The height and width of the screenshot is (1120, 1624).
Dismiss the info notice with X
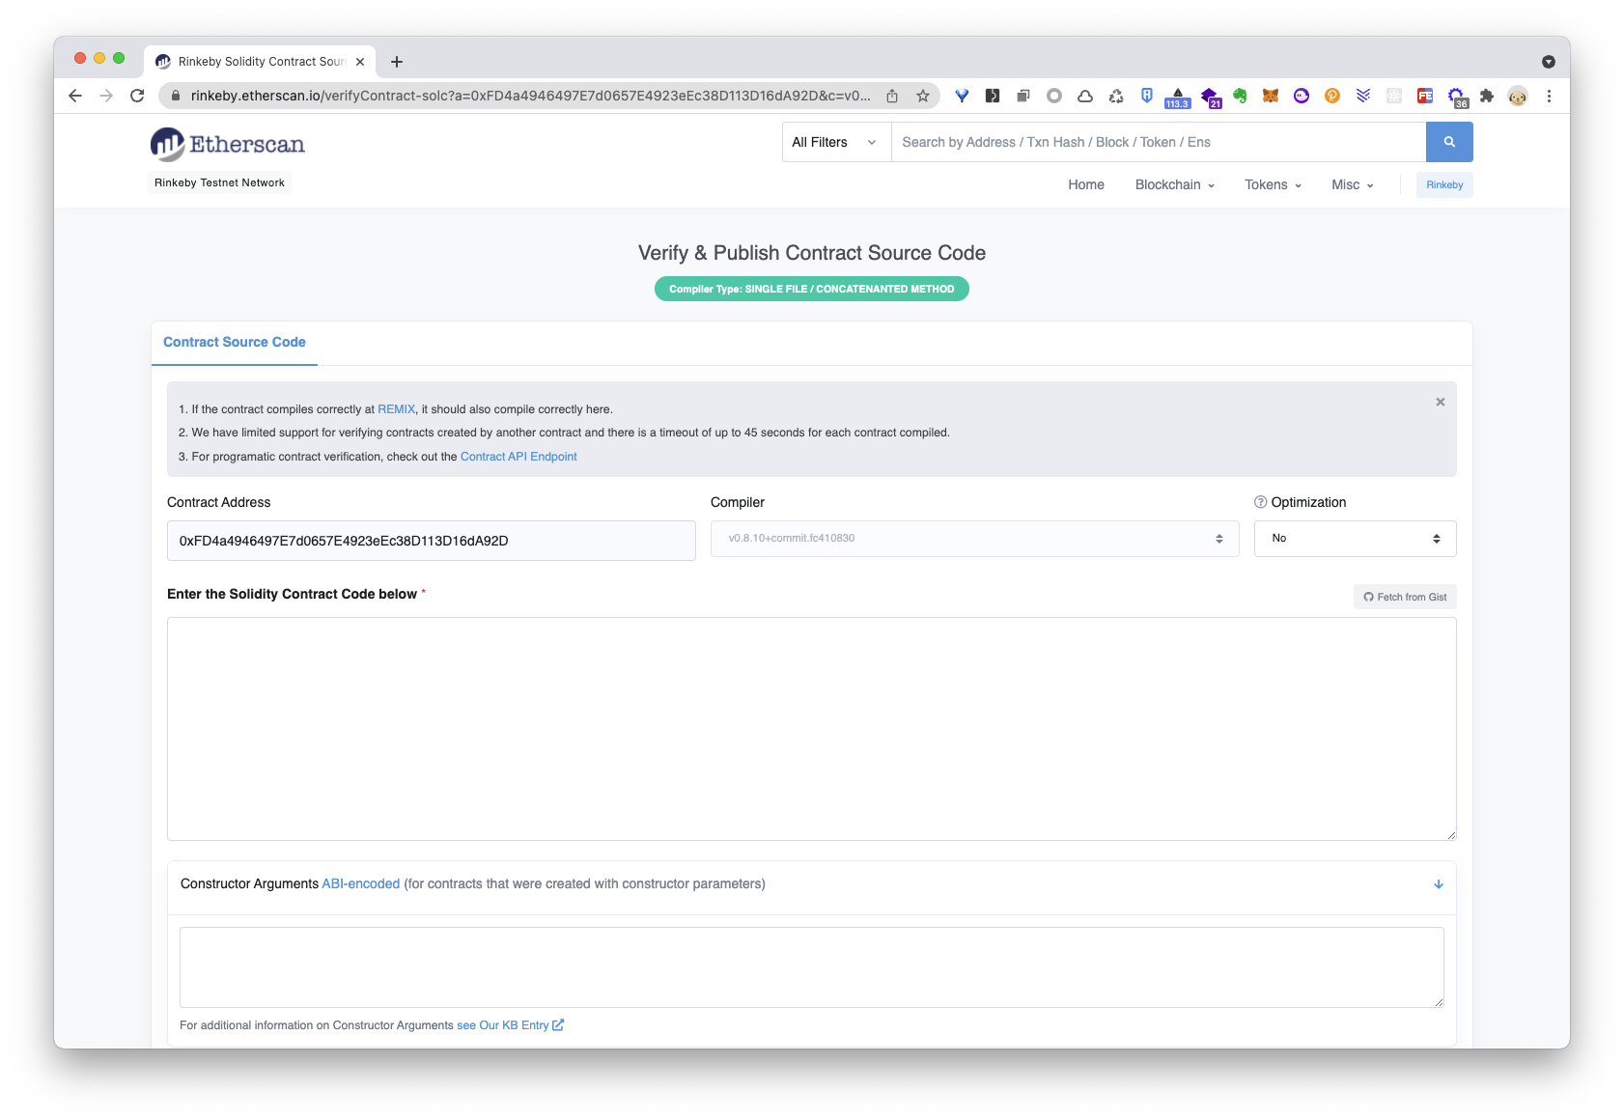(x=1440, y=402)
